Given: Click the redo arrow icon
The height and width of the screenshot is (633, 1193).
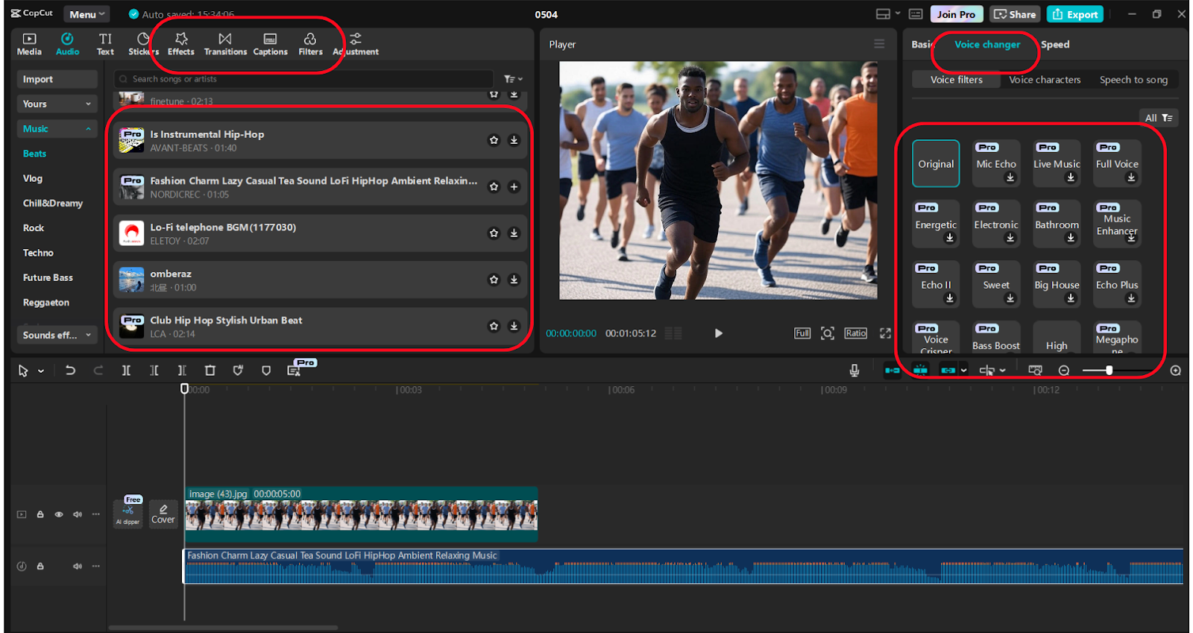Looking at the screenshot, I should [98, 371].
